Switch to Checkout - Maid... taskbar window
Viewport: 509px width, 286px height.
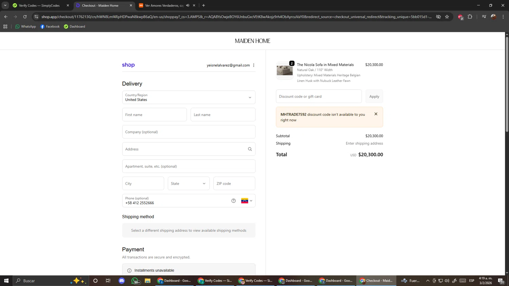coord(376,281)
